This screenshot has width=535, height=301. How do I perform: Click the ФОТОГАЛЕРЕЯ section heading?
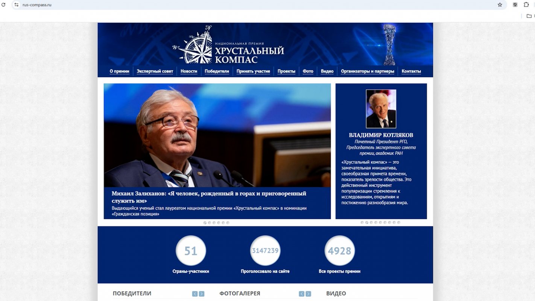[x=240, y=293]
